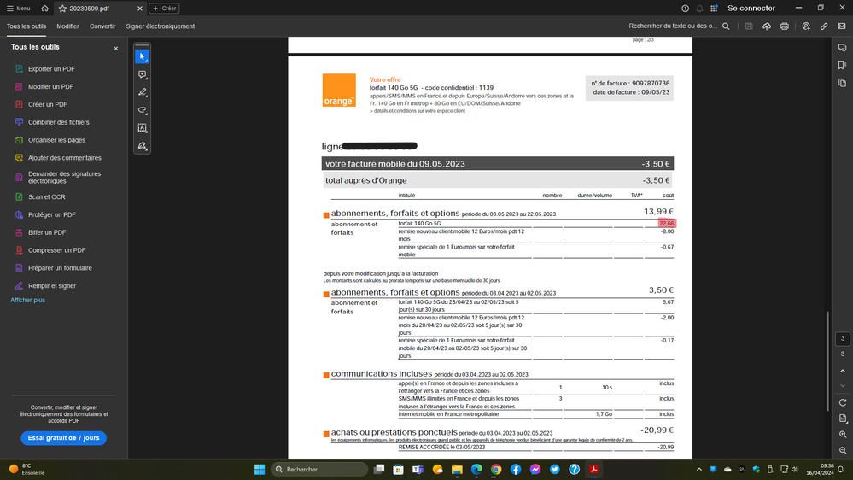Choose the add comment tool
853x480 pixels.
click(143, 75)
